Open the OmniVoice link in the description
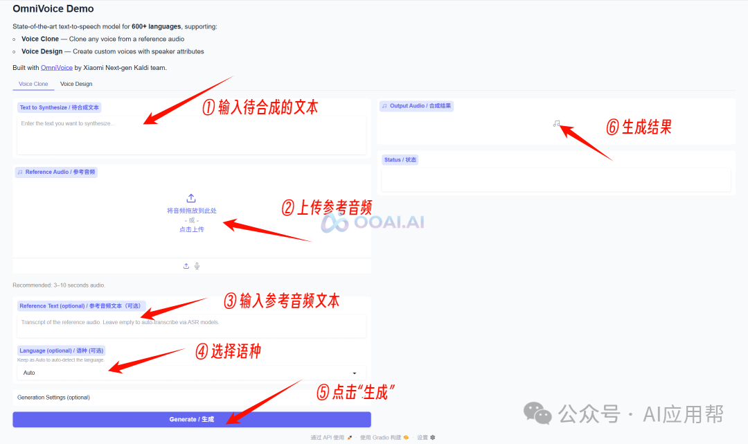Viewport: 748px width, 444px height. pos(56,67)
